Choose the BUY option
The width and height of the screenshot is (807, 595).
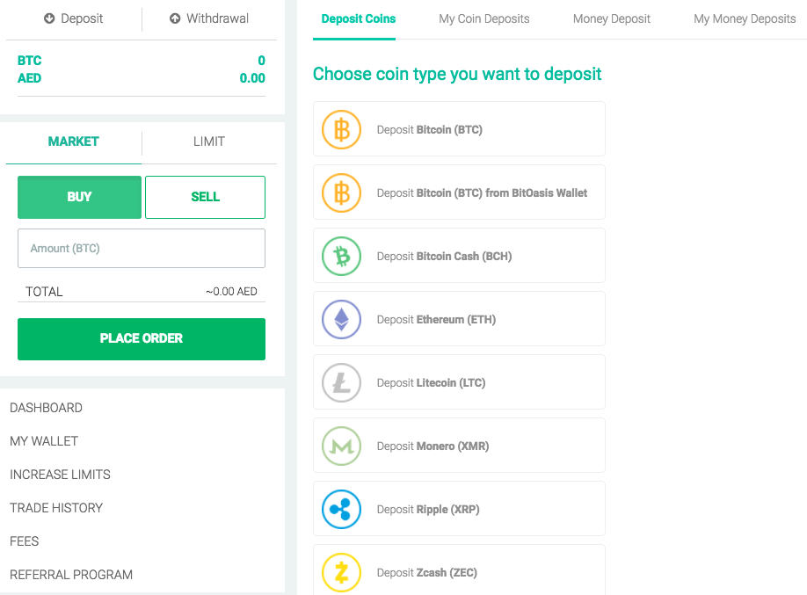[79, 197]
